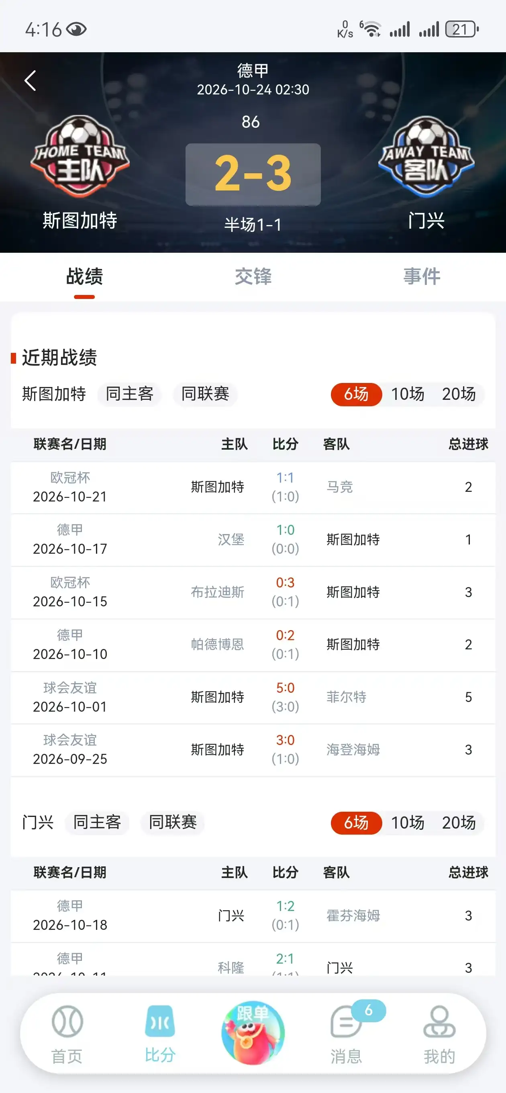Open the 2026-10-21 欧冠杯 match row
The image size is (506, 1093).
tap(253, 487)
